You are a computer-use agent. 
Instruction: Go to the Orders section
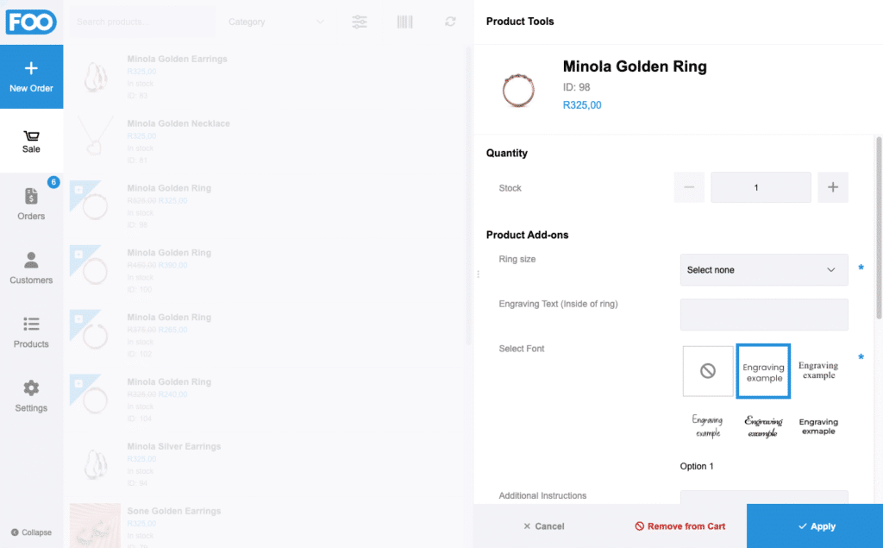point(31,205)
